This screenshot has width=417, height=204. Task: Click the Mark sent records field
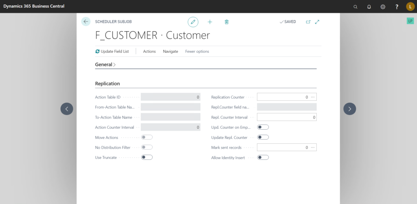(x=287, y=147)
